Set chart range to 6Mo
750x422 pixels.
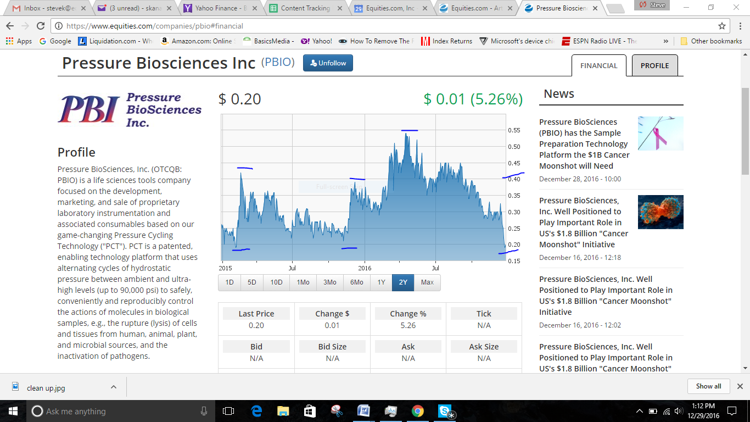pos(357,282)
